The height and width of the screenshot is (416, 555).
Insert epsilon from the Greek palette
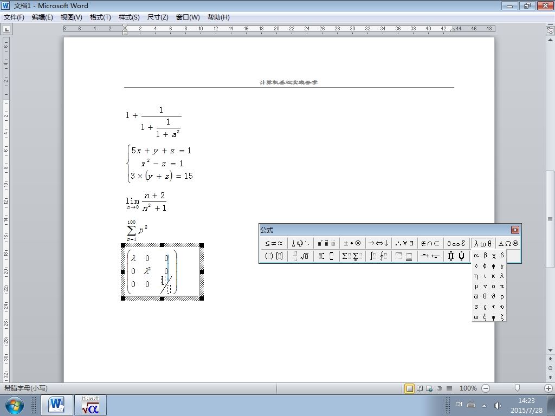pyautogui.click(x=476, y=265)
